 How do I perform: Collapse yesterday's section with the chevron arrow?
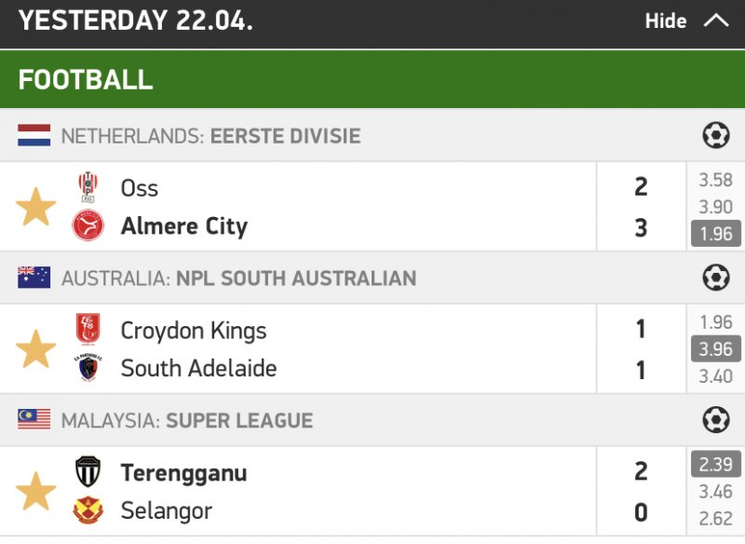(x=716, y=20)
